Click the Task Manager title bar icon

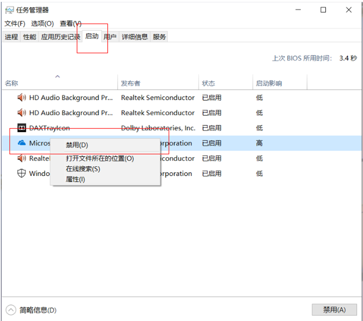[9, 10]
